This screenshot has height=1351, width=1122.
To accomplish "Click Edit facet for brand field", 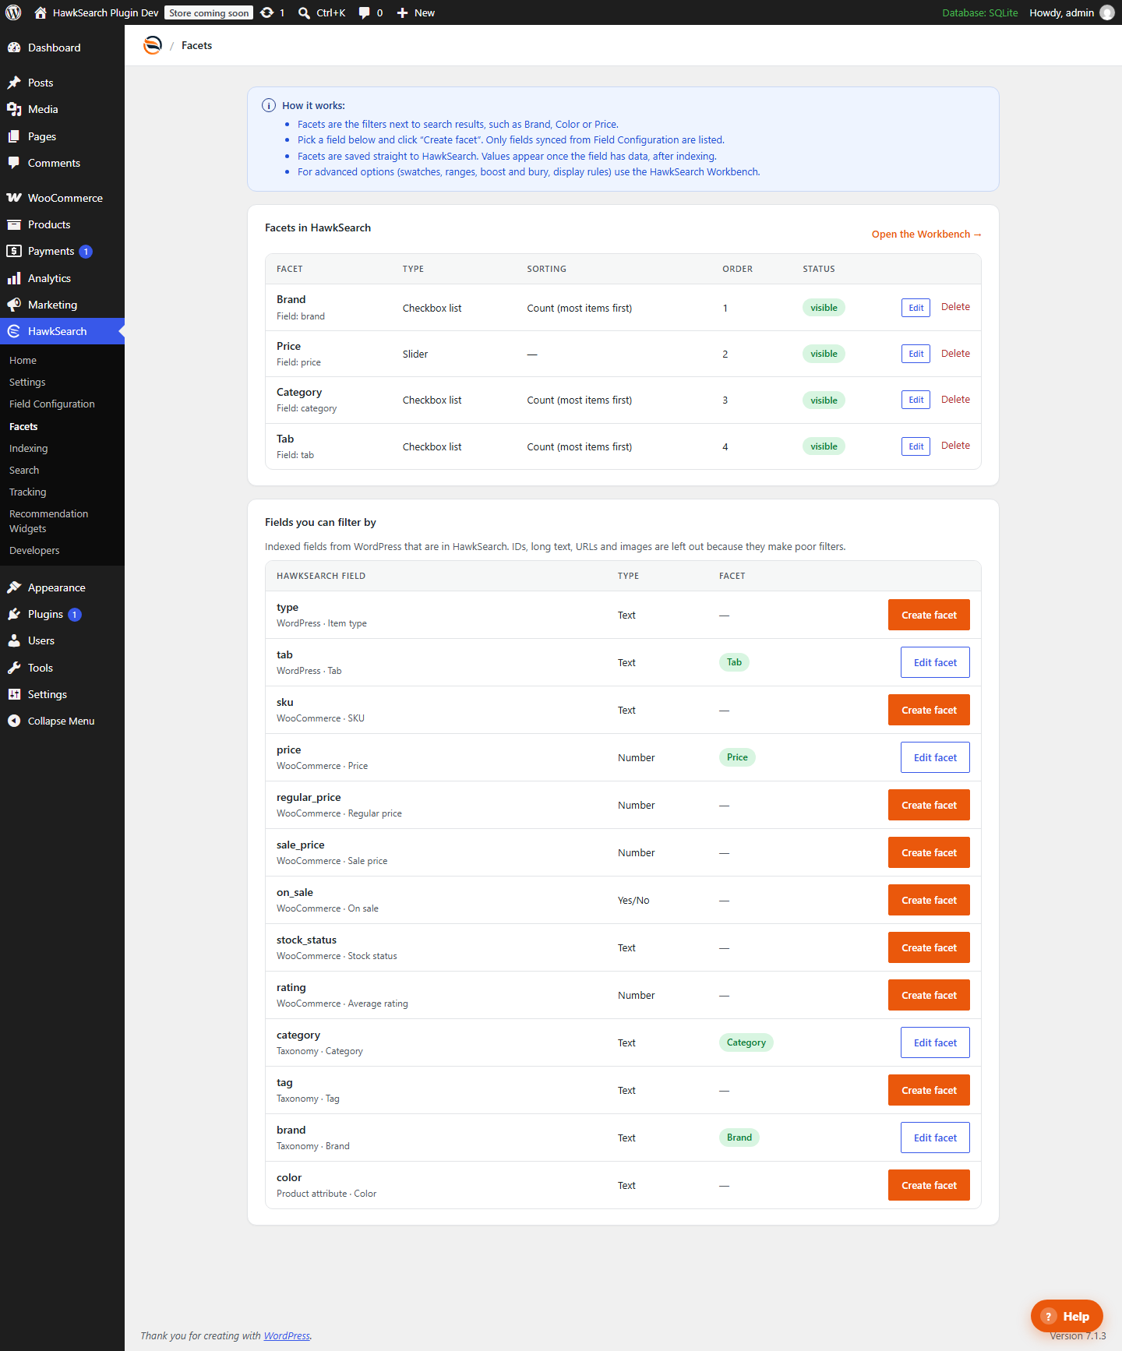I will 935,1138.
